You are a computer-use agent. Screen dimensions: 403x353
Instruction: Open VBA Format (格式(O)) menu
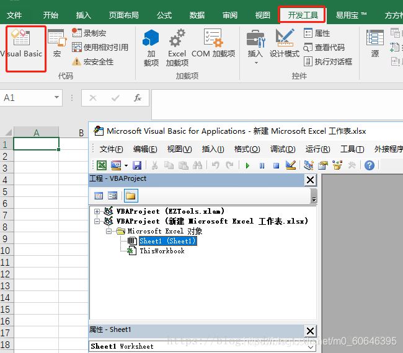pos(247,149)
